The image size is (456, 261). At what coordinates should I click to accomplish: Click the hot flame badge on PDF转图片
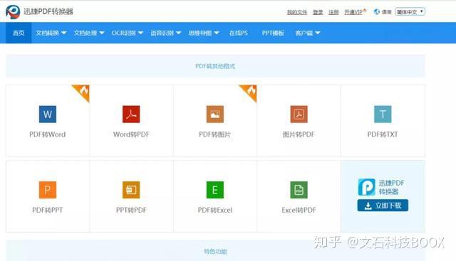[x=251, y=91]
